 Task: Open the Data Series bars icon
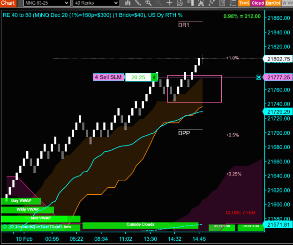tap(201, 3)
